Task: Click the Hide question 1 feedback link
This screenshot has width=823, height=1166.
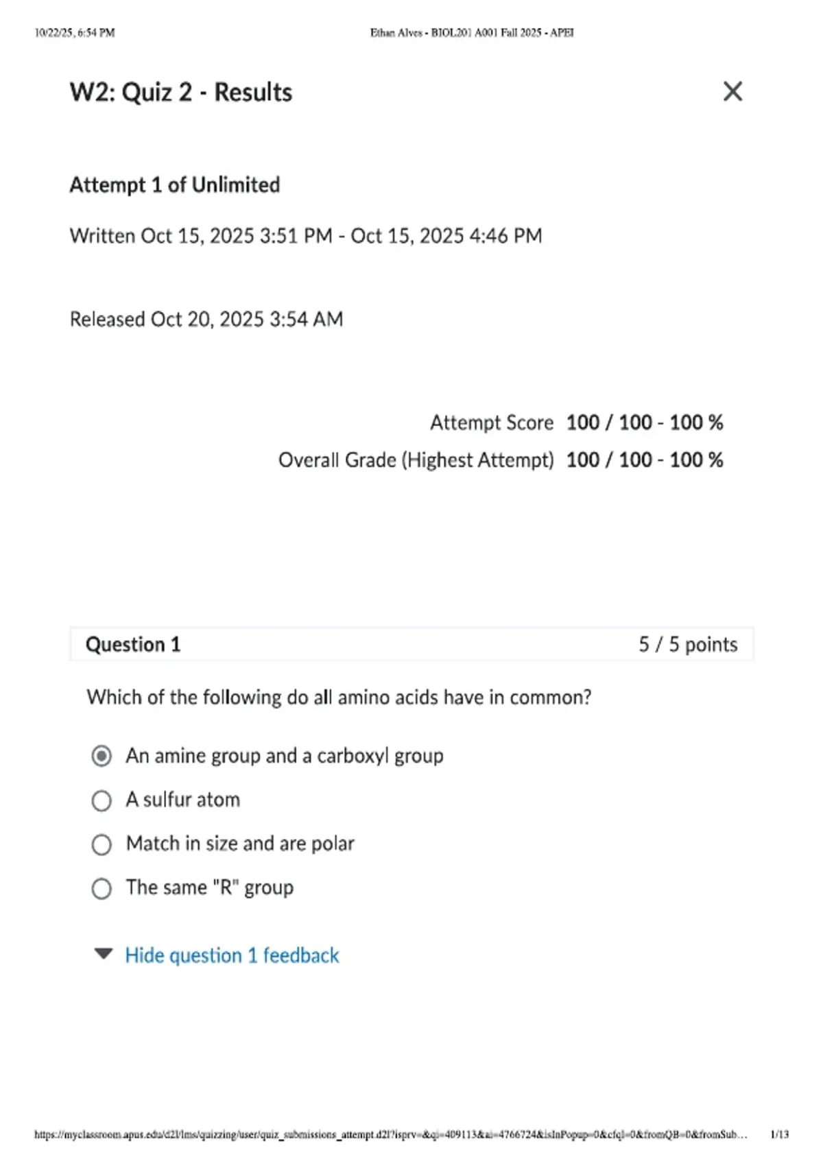Action: pyautogui.click(x=232, y=955)
